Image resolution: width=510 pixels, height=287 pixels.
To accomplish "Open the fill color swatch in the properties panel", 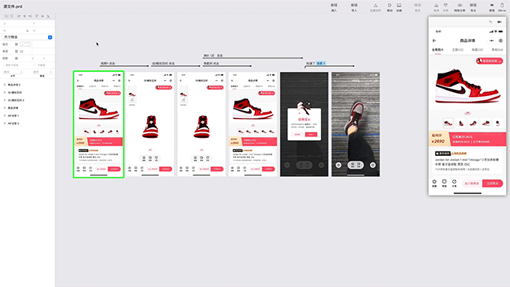I will (25, 44).
